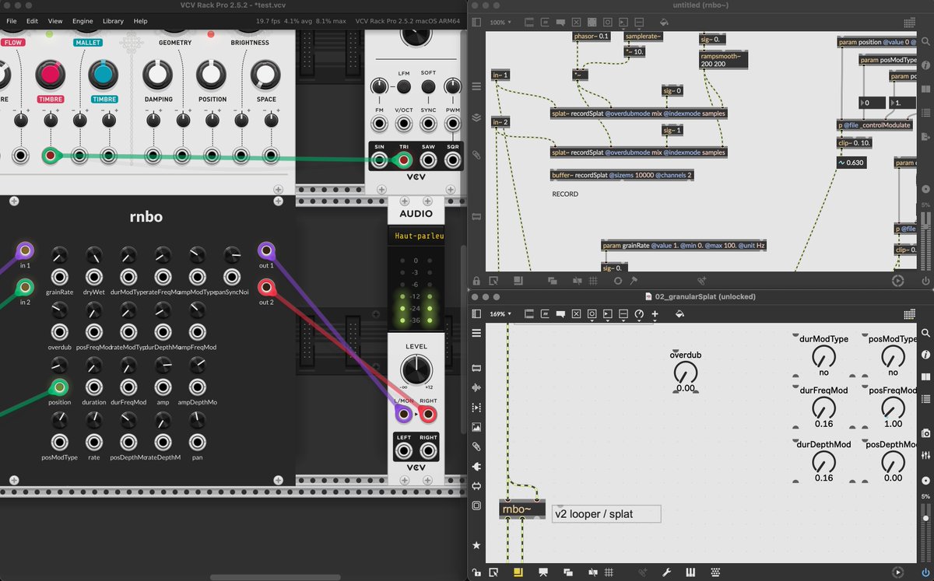The height and width of the screenshot is (581, 934).
Task: Open piano keyboard icon in 02_granularSplat bottom bar
Action: point(690,572)
